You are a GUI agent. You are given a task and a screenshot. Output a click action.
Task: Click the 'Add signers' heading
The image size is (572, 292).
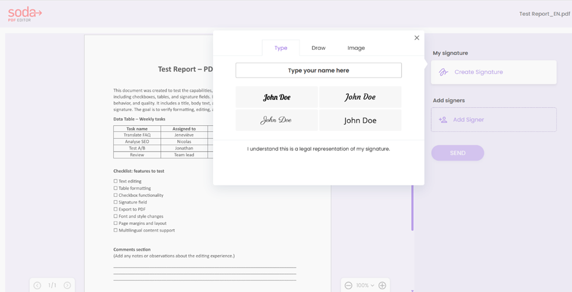pos(449,100)
